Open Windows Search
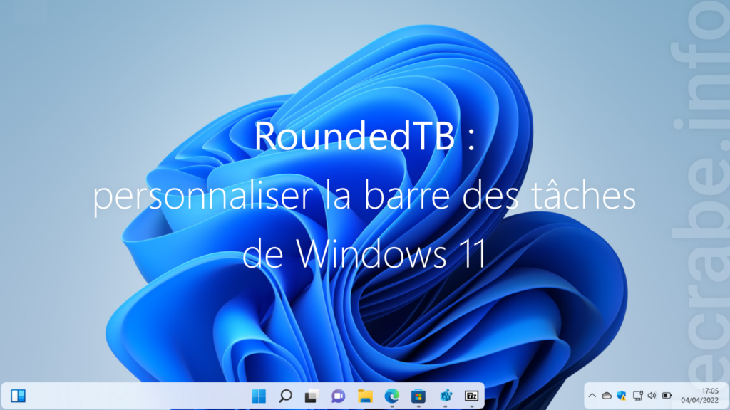This screenshot has width=730, height=410. click(x=284, y=396)
